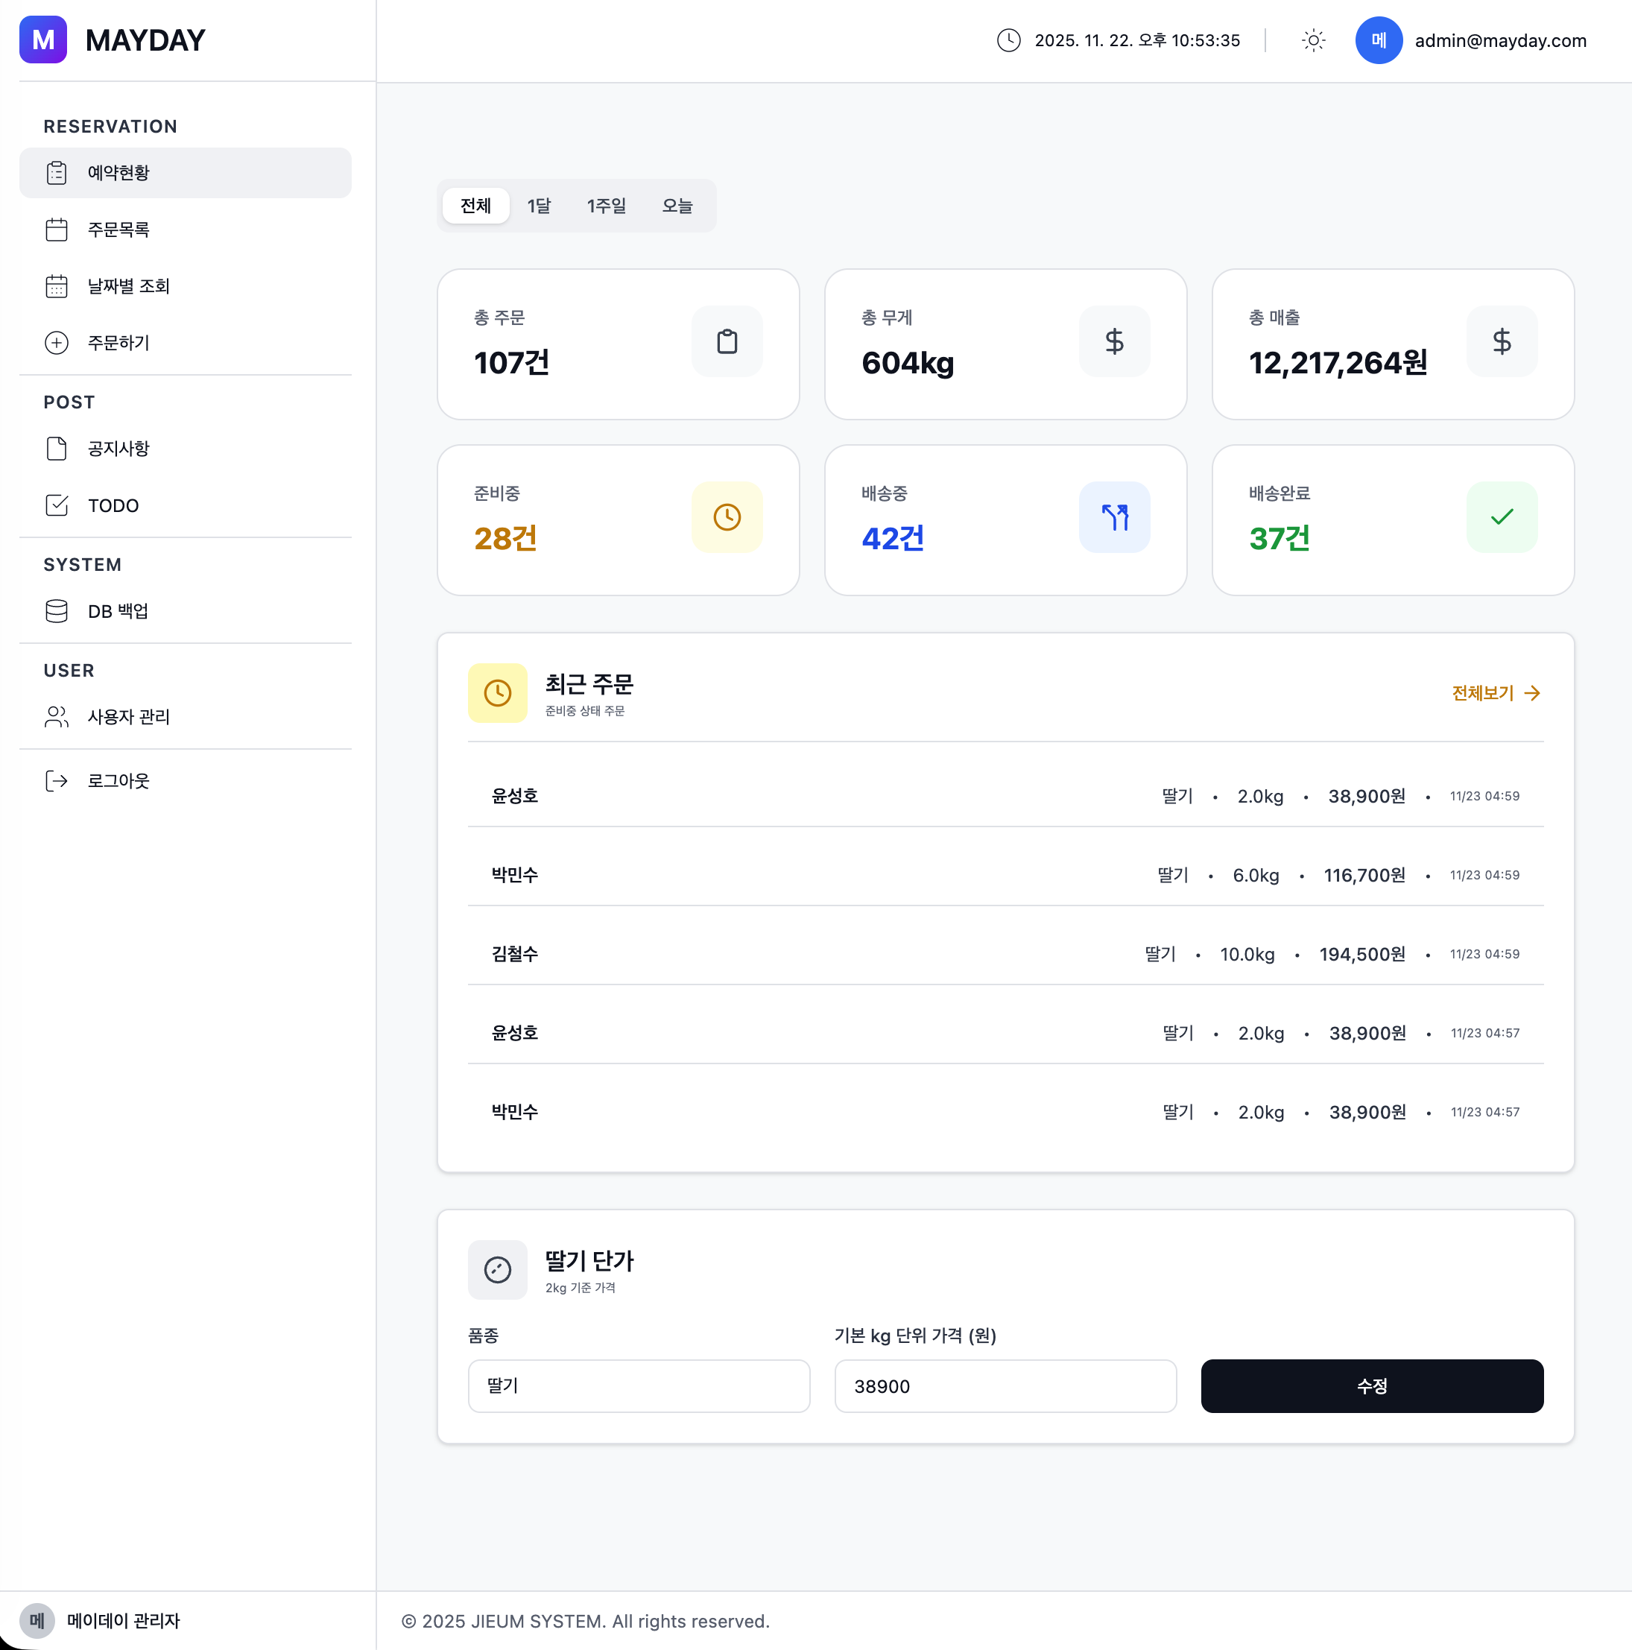Click the 배송중 blue route icon

(x=1113, y=517)
